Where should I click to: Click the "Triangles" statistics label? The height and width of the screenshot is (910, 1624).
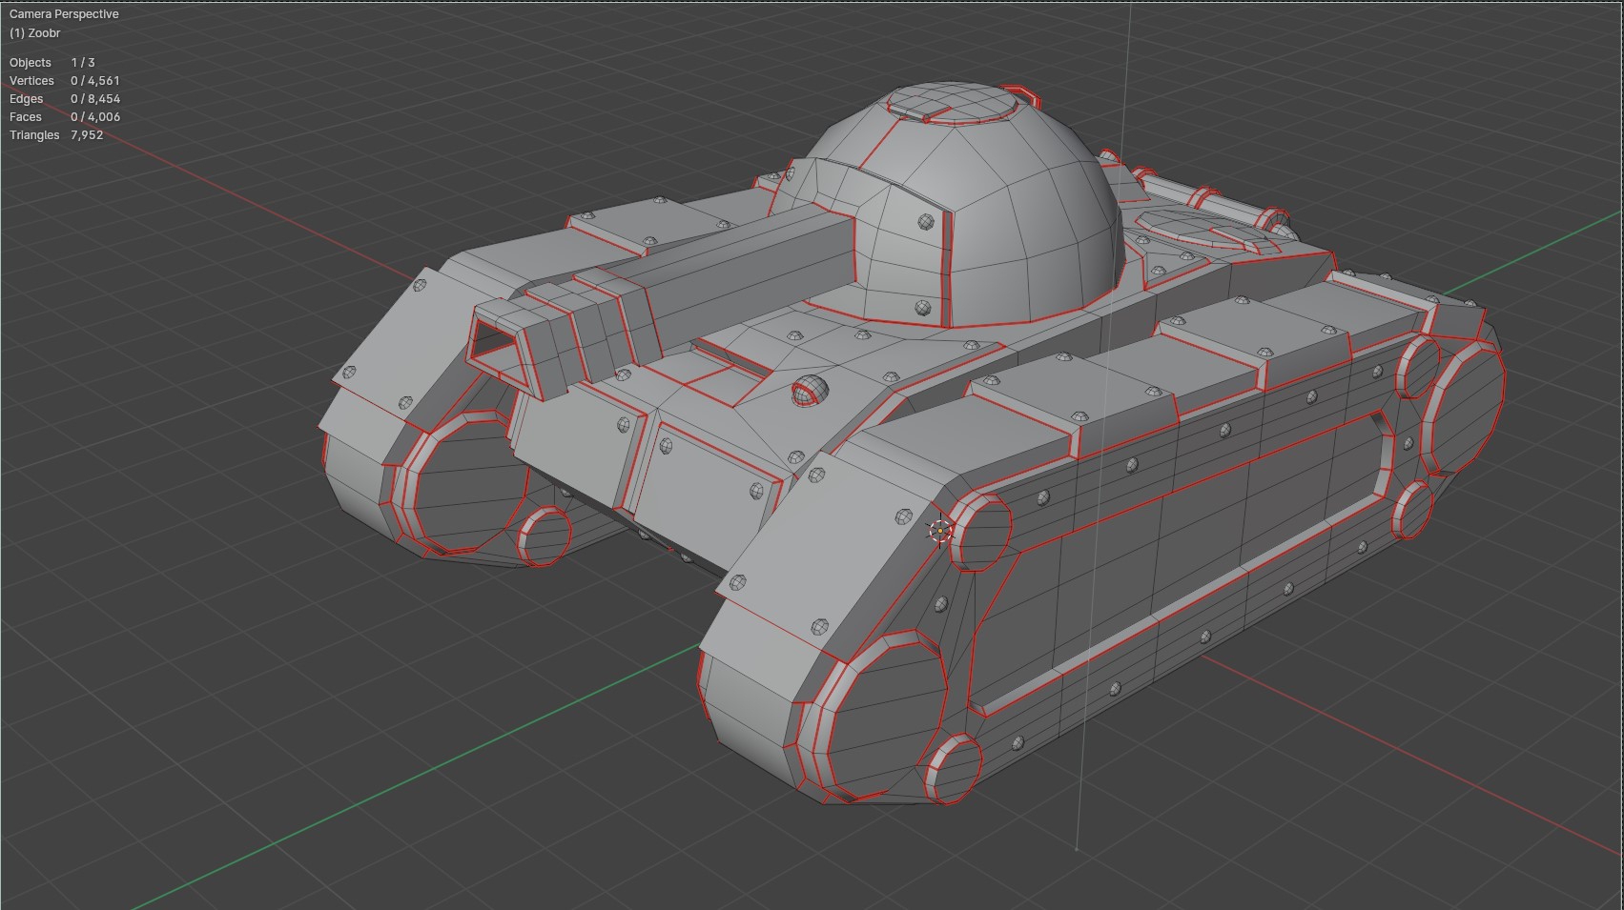(34, 134)
